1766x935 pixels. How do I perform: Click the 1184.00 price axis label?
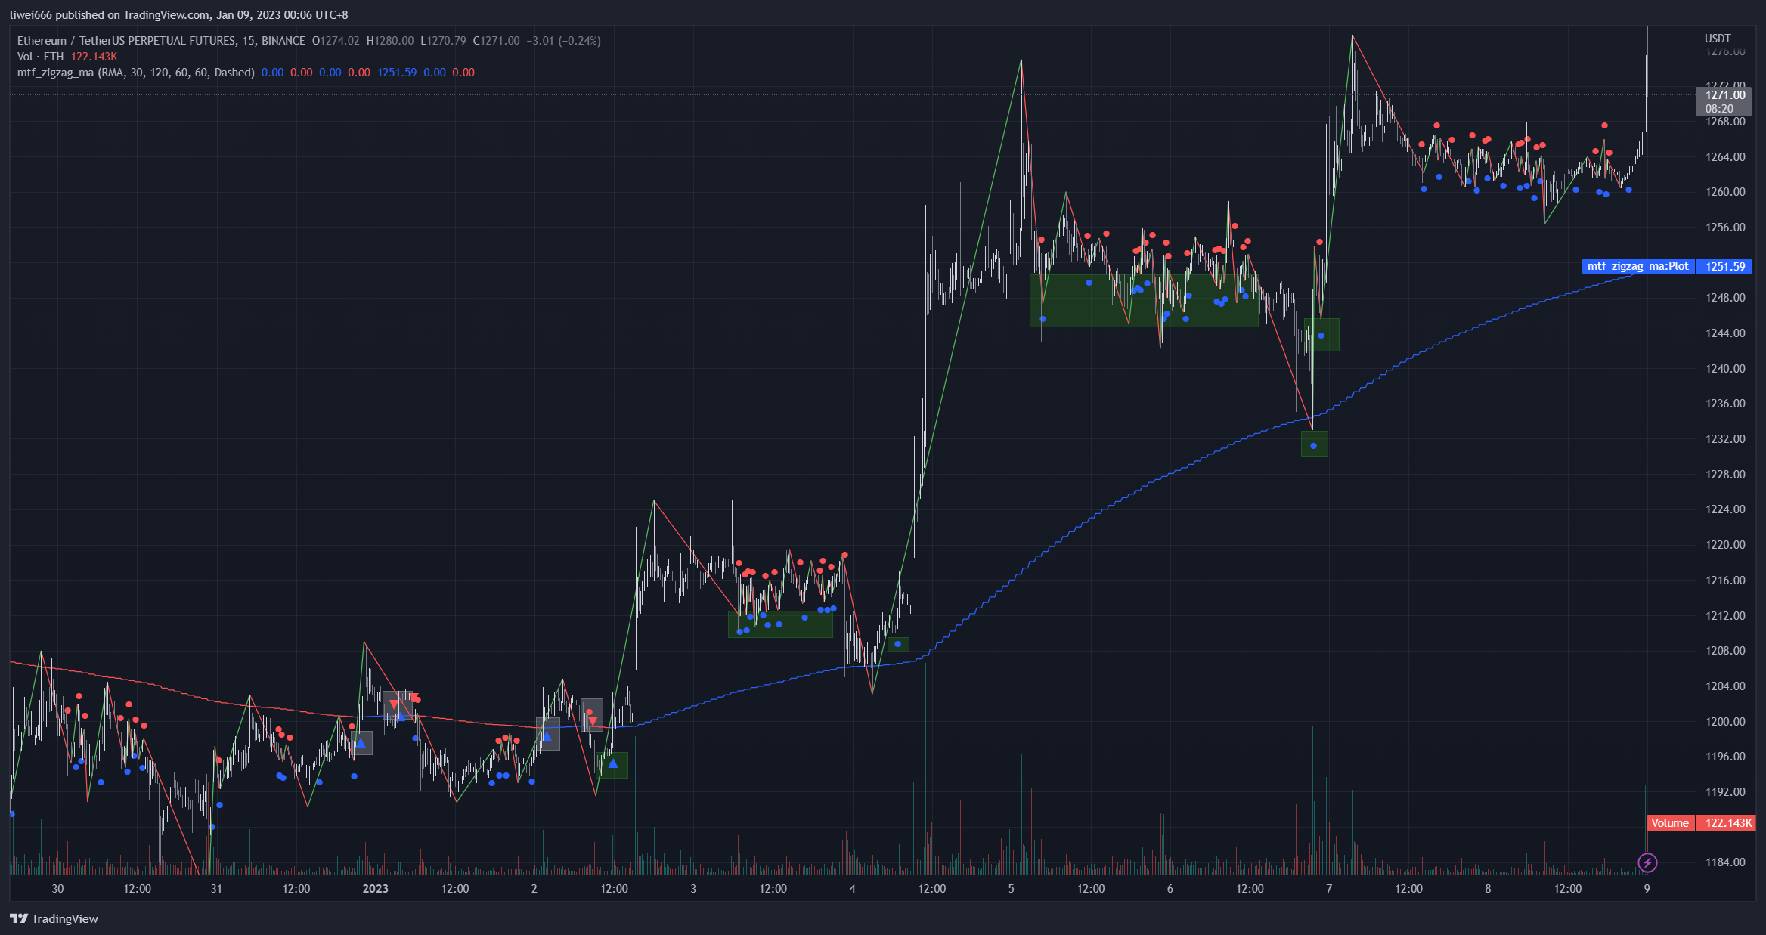click(x=1725, y=862)
